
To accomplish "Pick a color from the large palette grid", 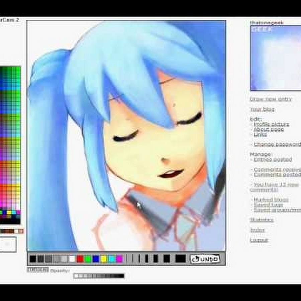I will point(10,145).
